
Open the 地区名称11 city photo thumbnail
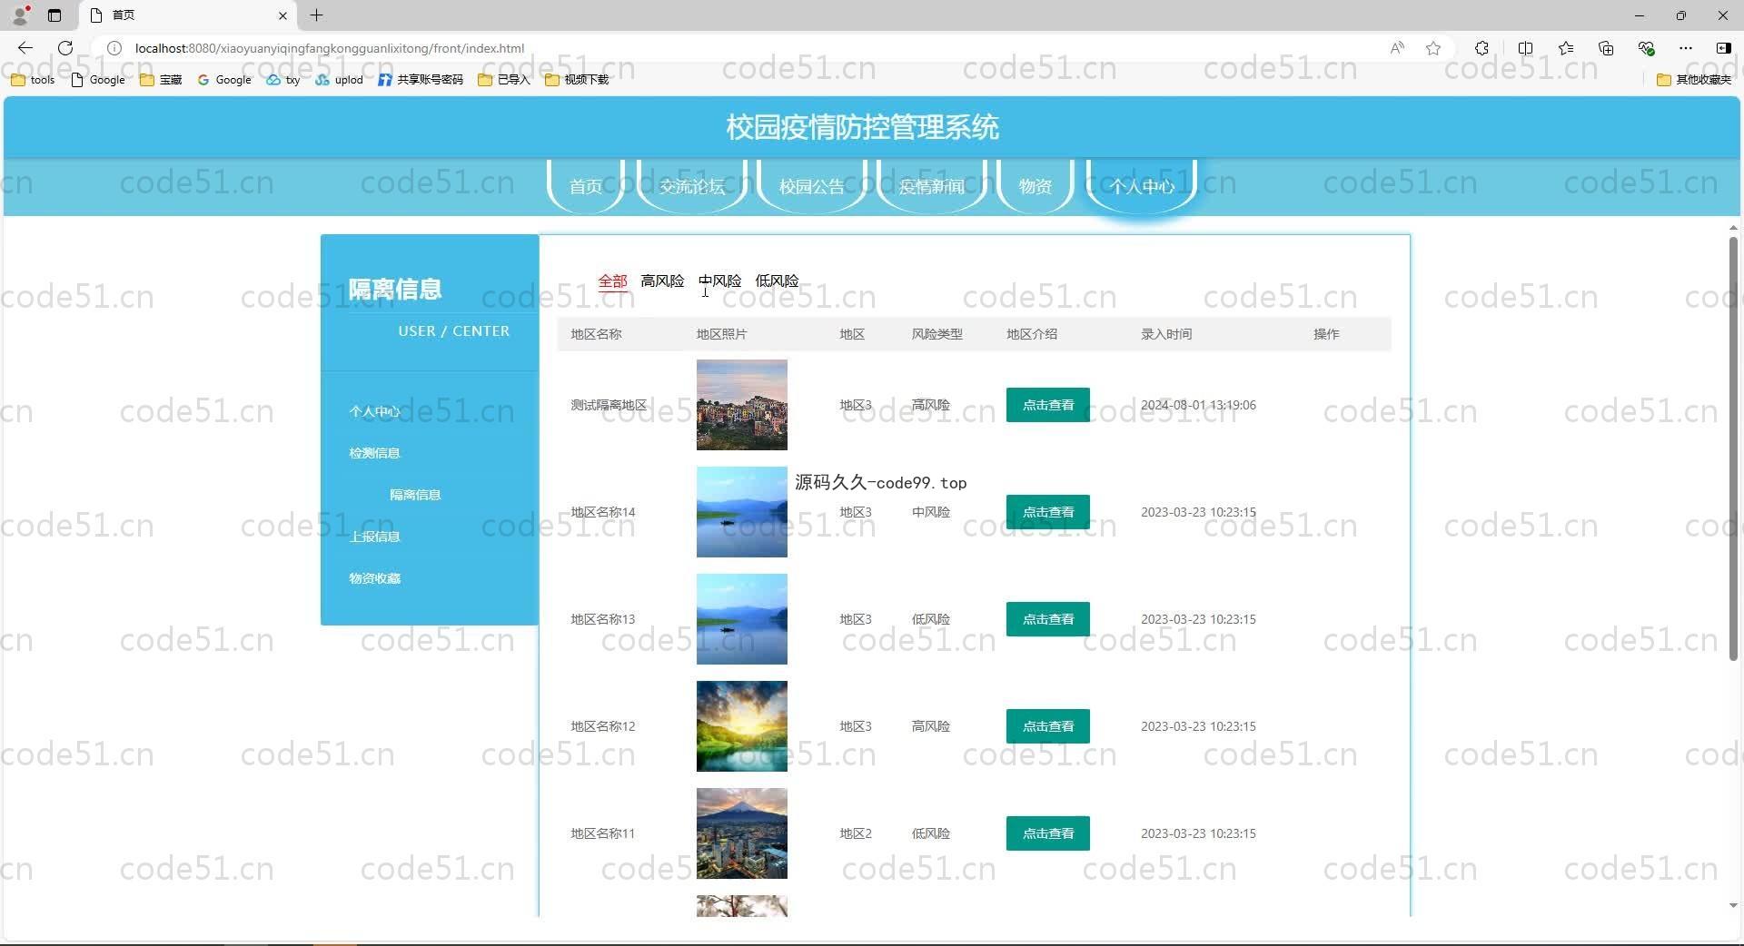coord(742,833)
